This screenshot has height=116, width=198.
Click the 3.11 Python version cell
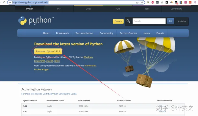click(x=25, y=106)
